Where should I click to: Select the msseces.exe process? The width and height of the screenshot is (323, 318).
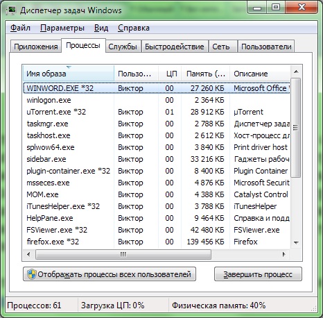(157, 183)
